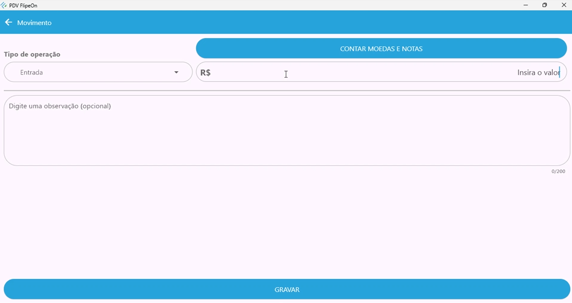Save the movement with GRAVAR

click(287, 290)
